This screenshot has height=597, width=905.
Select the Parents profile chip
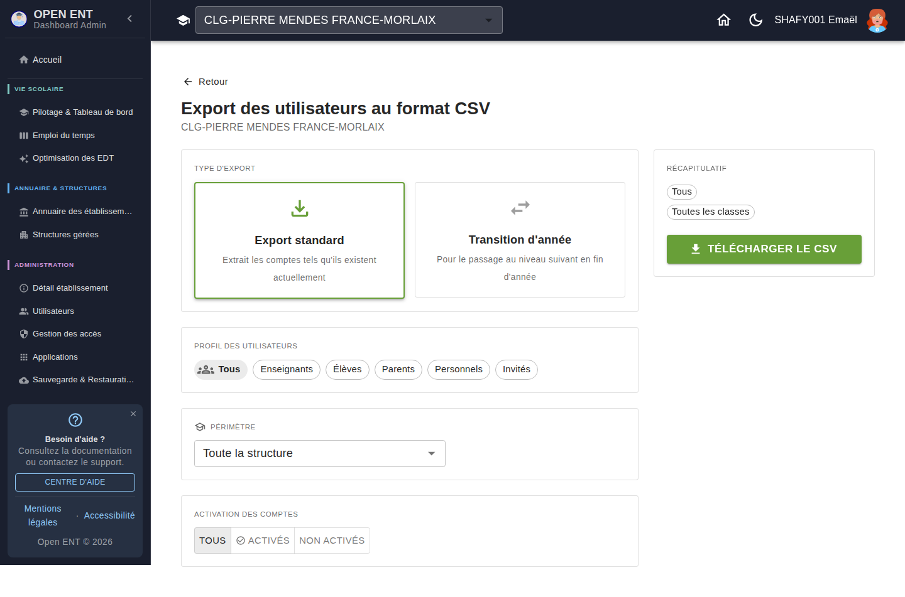tap(398, 370)
